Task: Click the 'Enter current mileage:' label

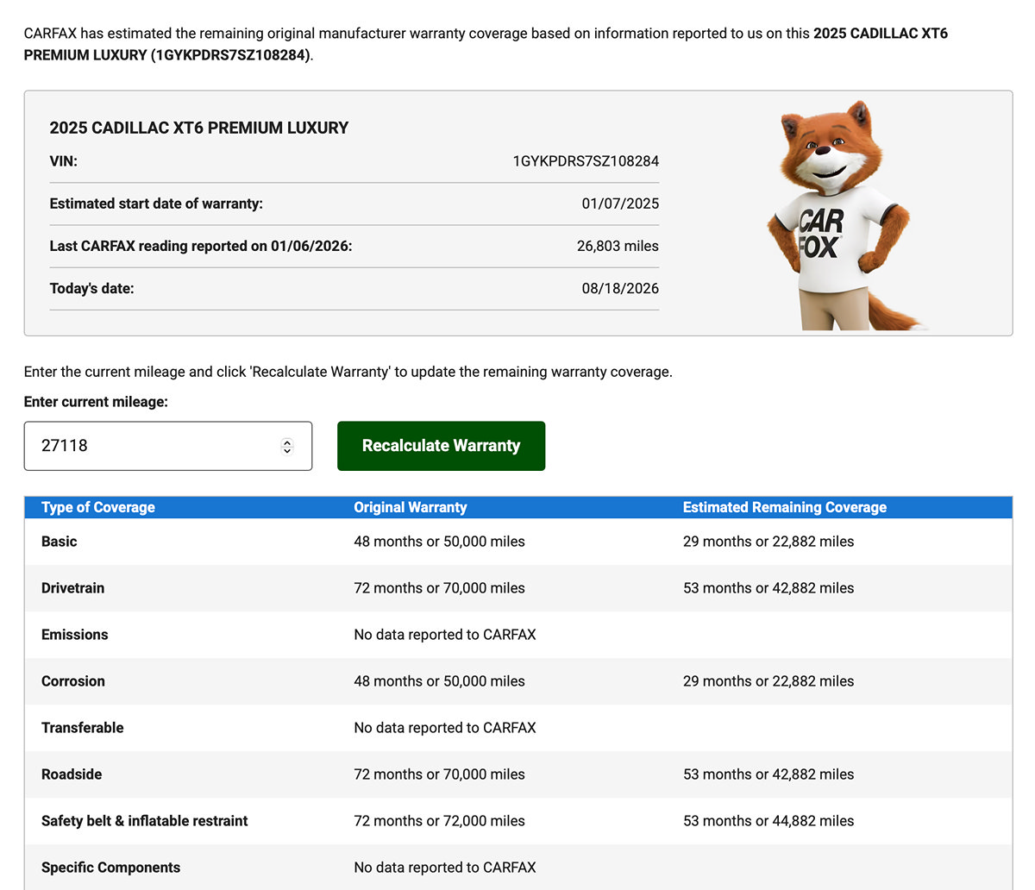Action: 96,402
